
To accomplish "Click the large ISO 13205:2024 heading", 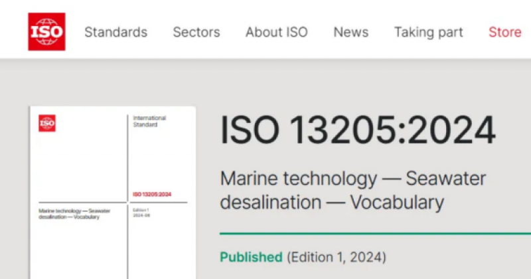I will (x=358, y=131).
